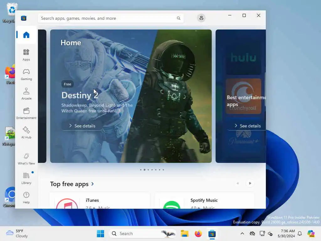Open the Entertainment section
Image resolution: width=321 pixels, height=241 pixels.
click(x=26, y=113)
